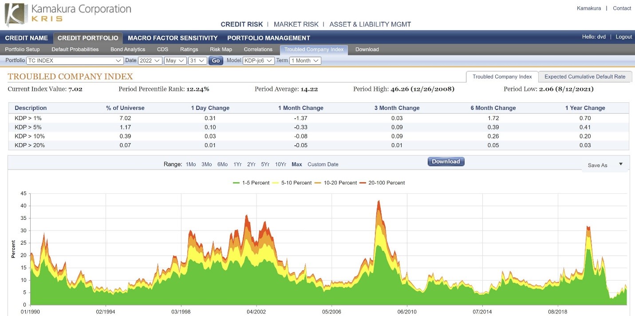Open the Term 1 Month dropdown
The image size is (635, 316).
pyautogui.click(x=305, y=61)
